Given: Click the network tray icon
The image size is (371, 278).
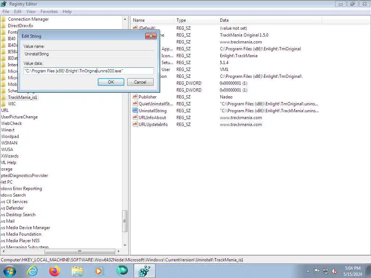Looking at the screenshot, I should [326, 271].
